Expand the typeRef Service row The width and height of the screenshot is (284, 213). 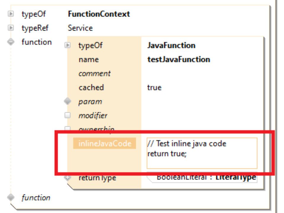11,28
